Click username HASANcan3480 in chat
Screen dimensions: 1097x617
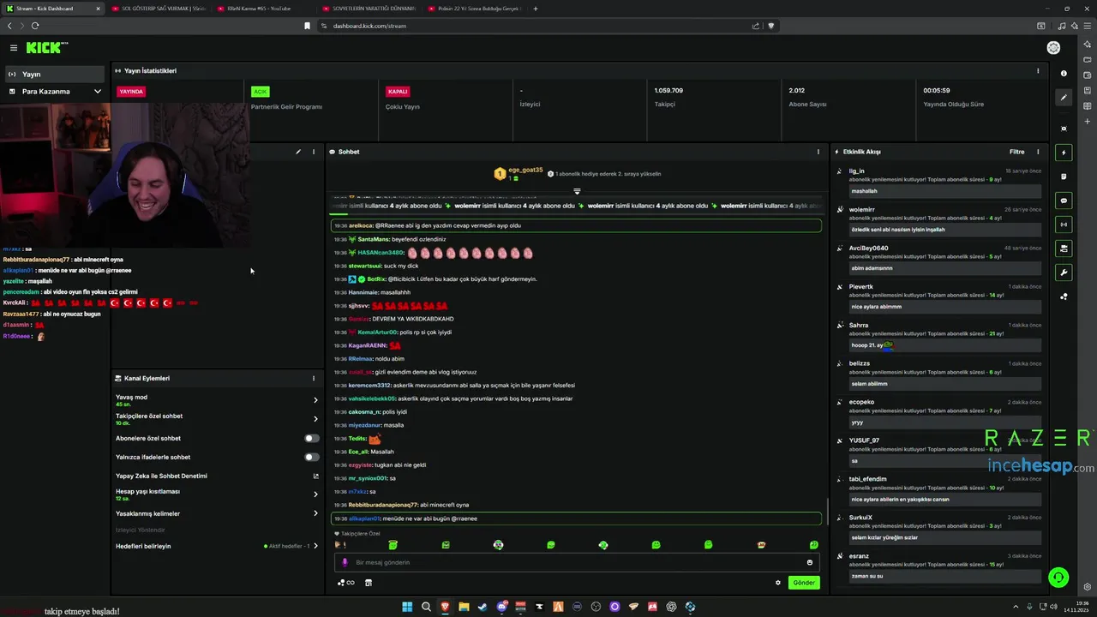[381, 253]
